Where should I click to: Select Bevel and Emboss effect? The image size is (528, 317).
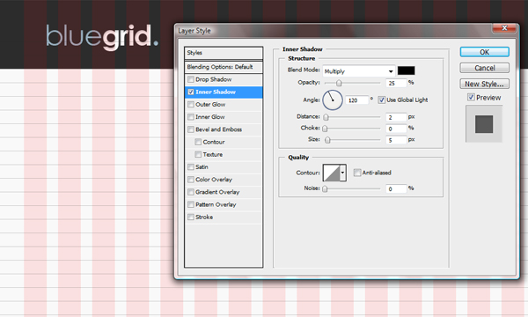(218, 129)
